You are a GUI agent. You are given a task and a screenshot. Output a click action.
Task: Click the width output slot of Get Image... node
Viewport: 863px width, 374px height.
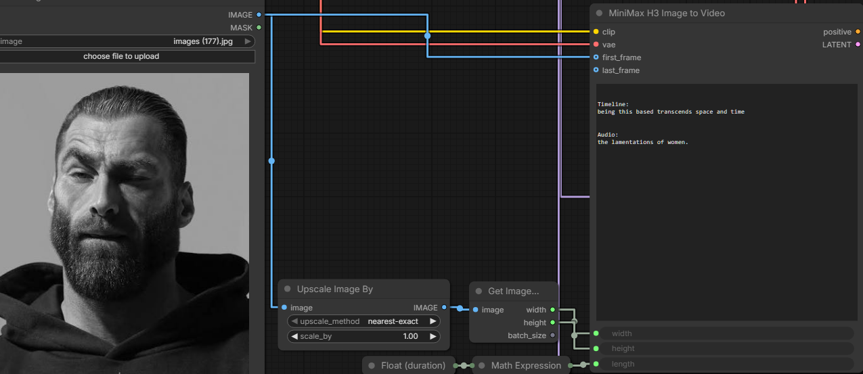point(553,310)
